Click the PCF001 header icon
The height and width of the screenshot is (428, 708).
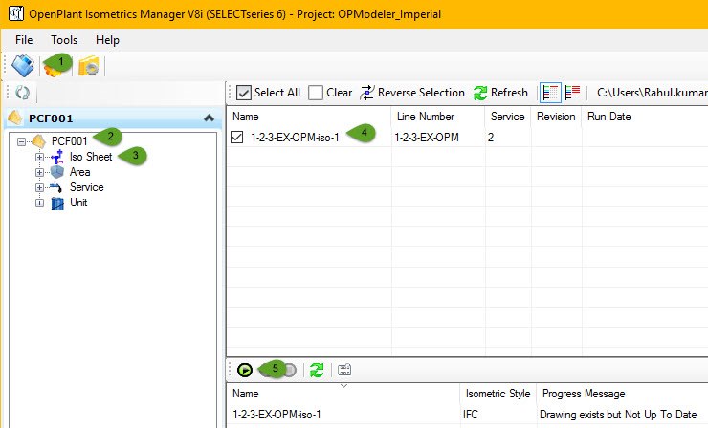coord(15,118)
